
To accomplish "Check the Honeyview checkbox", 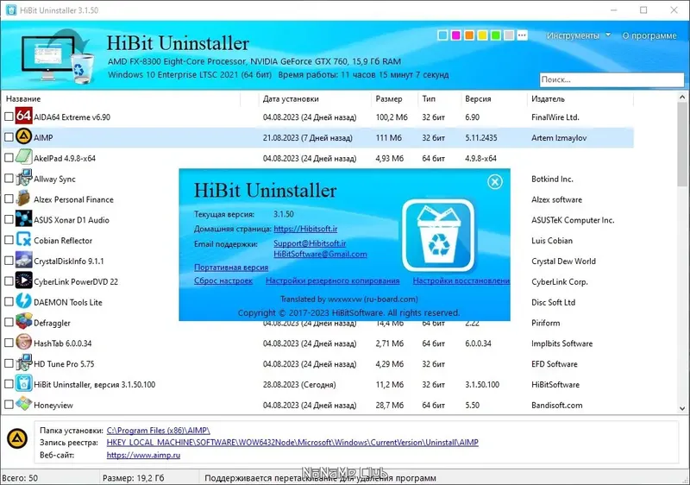I will coord(9,404).
